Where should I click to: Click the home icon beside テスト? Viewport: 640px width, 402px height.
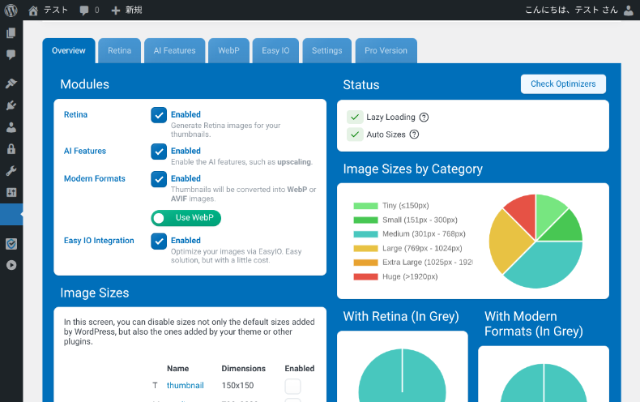(33, 11)
